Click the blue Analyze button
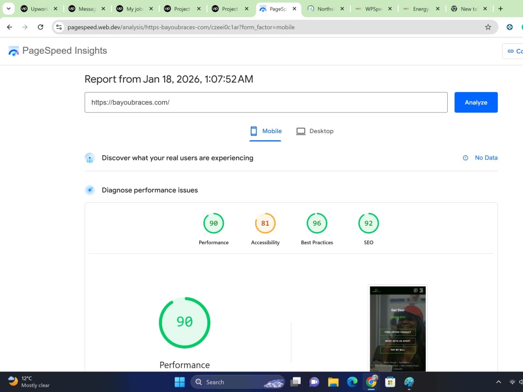523x392 pixels. tap(475, 102)
